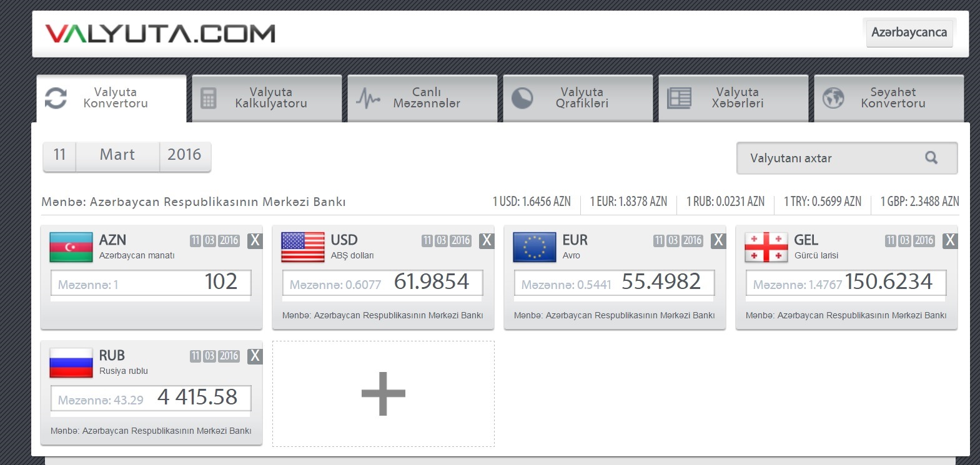980x465 pixels.
Task: Change the date on the USD card
Action: pos(447,240)
